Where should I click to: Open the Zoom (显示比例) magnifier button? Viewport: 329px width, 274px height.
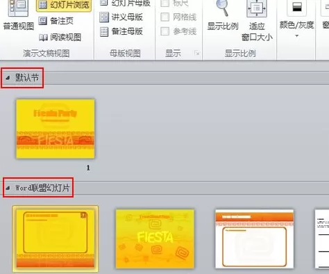[223, 15]
